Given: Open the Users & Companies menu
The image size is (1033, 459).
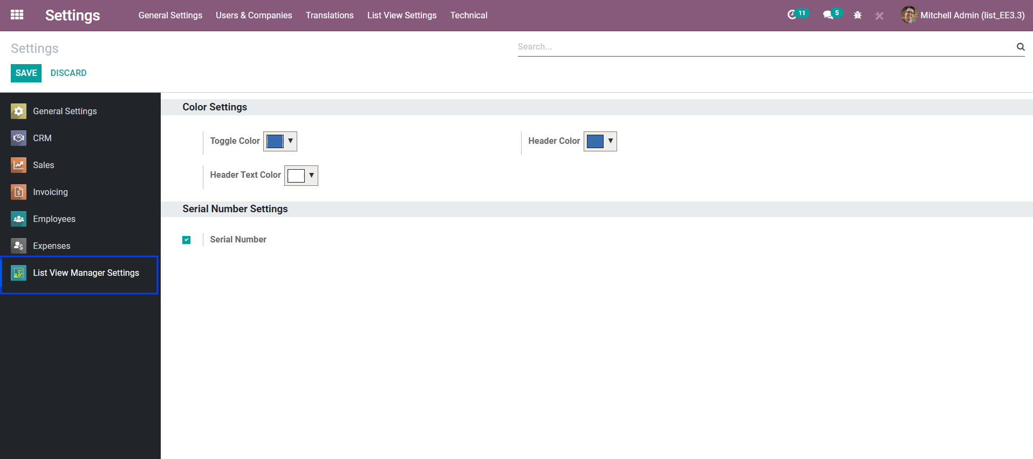Looking at the screenshot, I should tap(254, 16).
